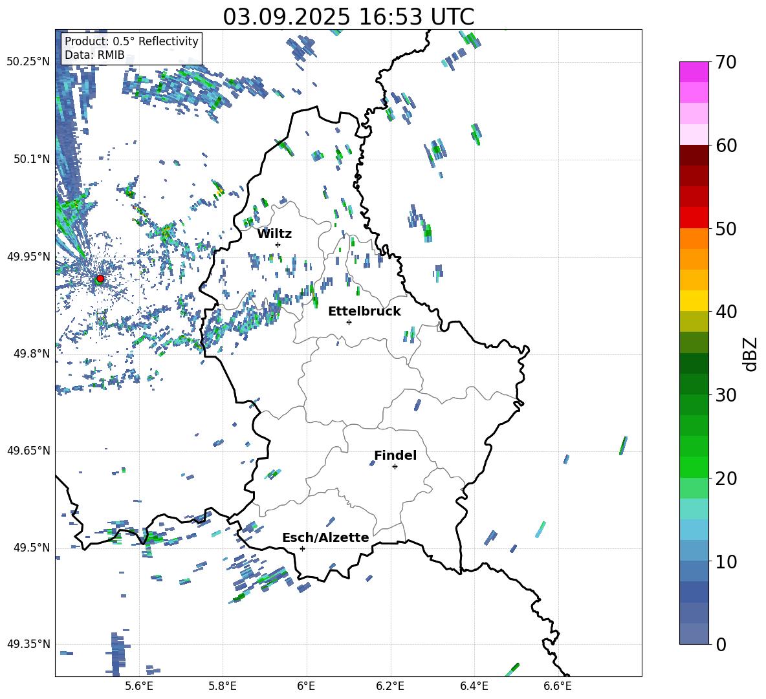Click the Ettelbruck city label
This screenshot has height=699, width=766.
pos(364,312)
